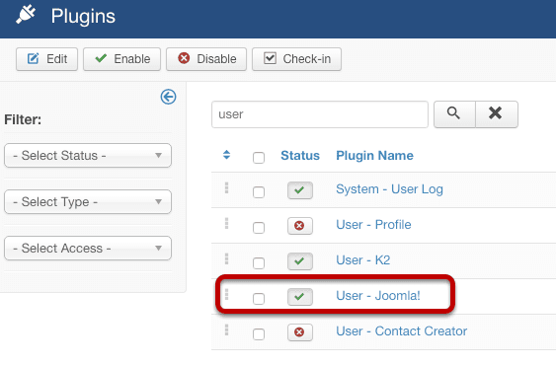Sort by ordering using up-down arrows icon

[x=226, y=155]
